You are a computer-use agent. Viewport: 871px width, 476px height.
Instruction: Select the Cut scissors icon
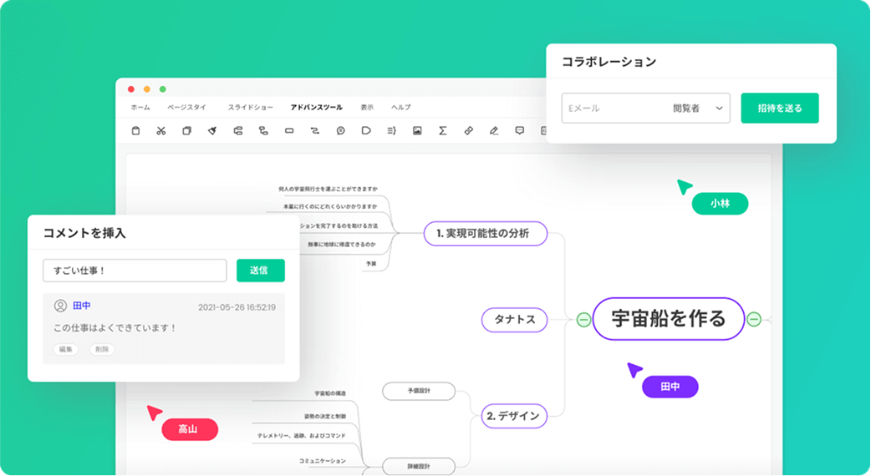[161, 130]
